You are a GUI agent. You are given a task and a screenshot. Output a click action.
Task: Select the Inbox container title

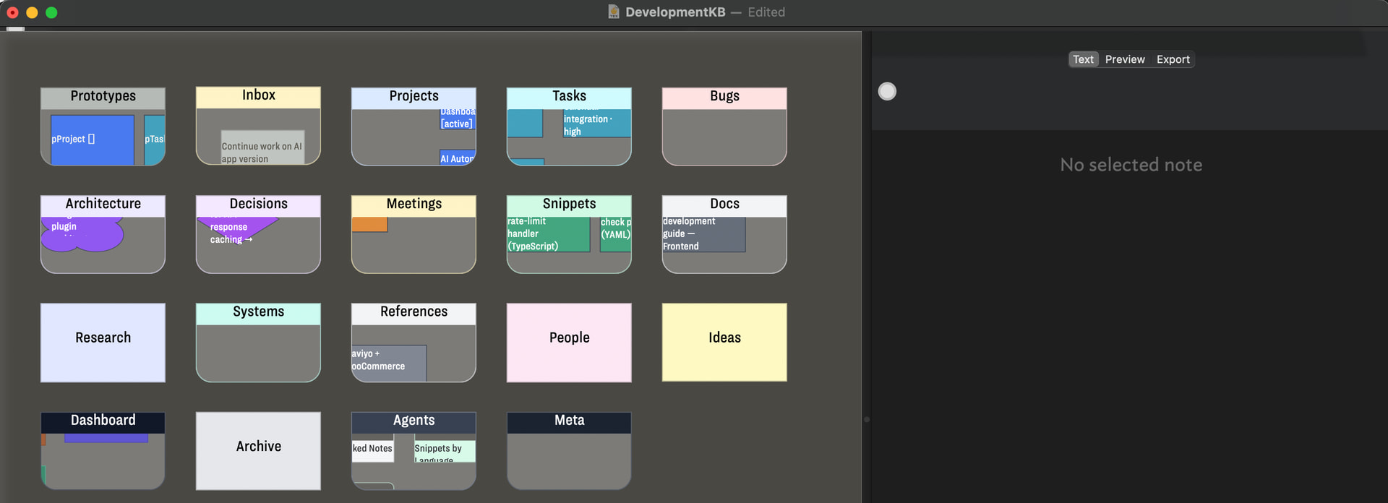[258, 95]
